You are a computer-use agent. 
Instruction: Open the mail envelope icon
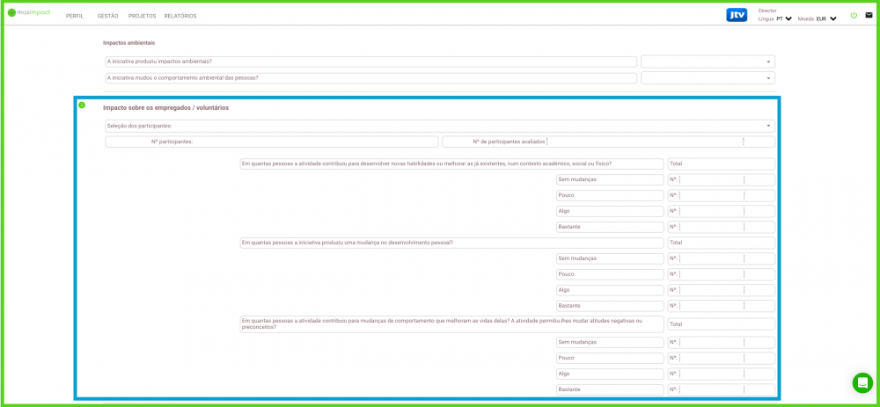869,15
